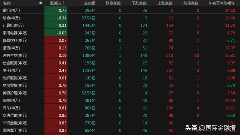Click 涨停家数 value 10 in 医药生物 row
The height and width of the screenshot is (135, 240).
click(197, 55)
